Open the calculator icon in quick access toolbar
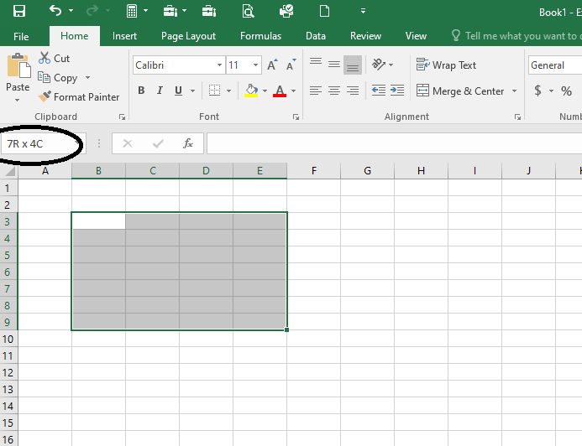The image size is (582, 446). coord(132,11)
